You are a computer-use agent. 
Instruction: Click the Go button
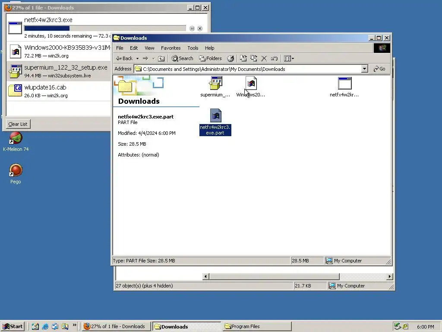tap(379, 69)
